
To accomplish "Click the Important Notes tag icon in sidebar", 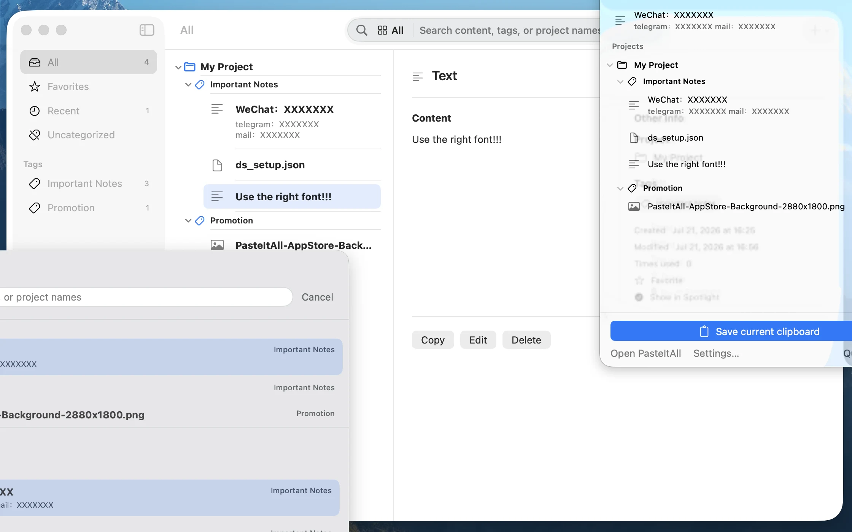I will [x=35, y=184].
